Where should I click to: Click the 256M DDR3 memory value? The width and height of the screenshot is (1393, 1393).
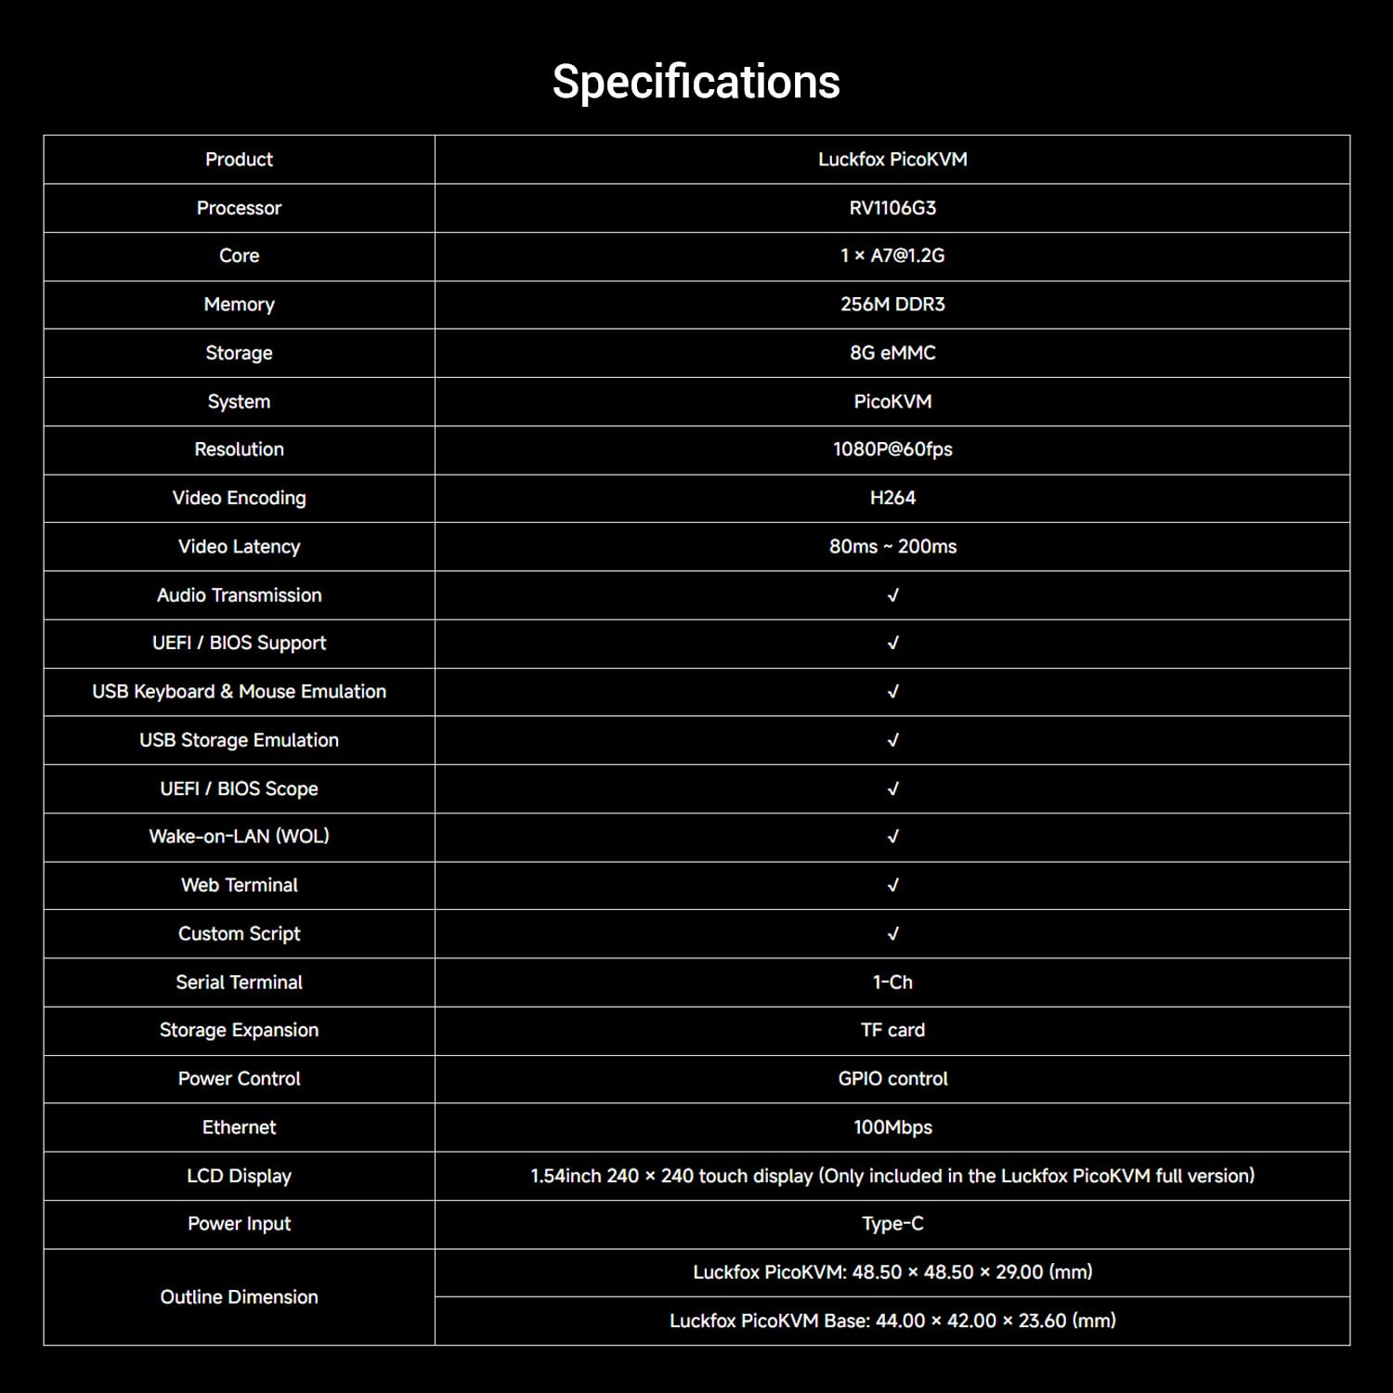coord(892,305)
